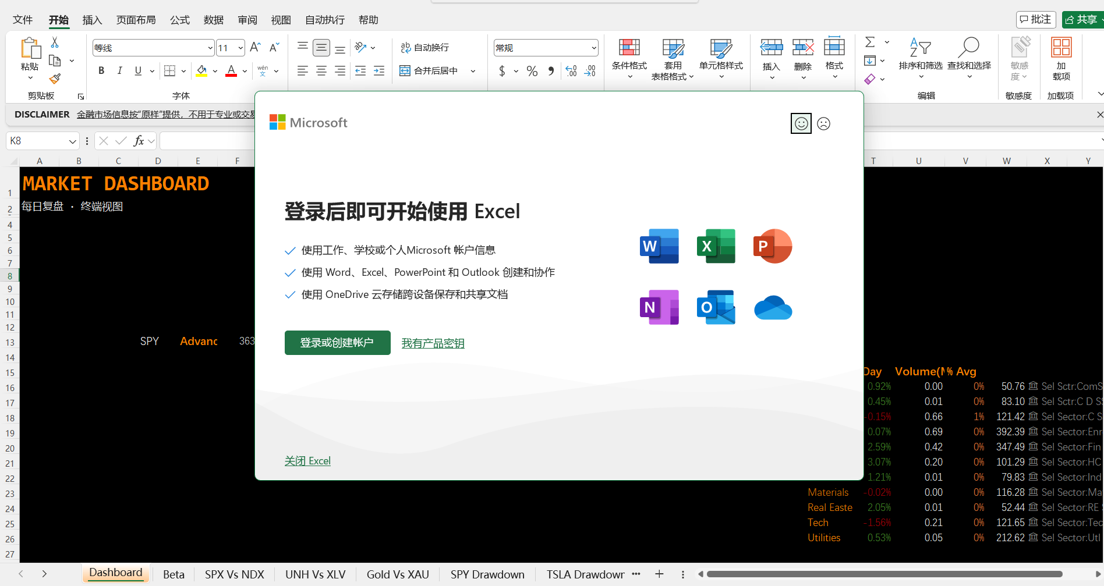Switch to the 插入 ribbon tab
The height and width of the screenshot is (586, 1104).
point(92,20)
